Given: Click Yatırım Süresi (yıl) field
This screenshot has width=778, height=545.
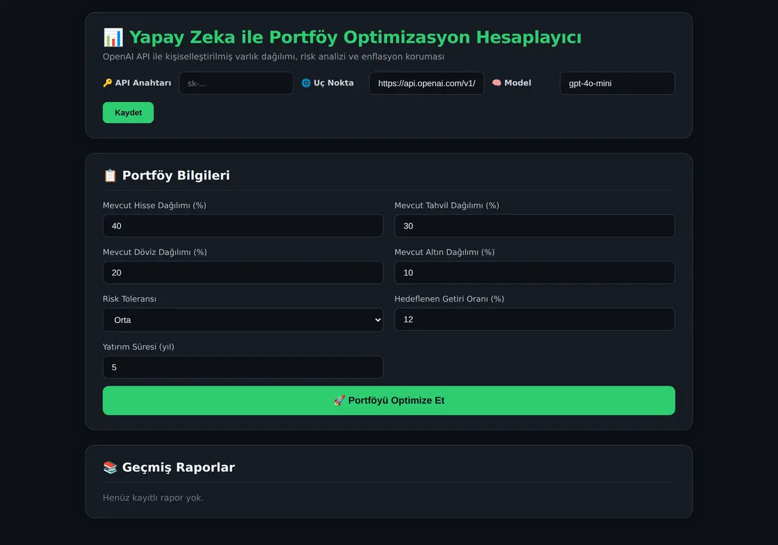Looking at the screenshot, I should (x=243, y=367).
